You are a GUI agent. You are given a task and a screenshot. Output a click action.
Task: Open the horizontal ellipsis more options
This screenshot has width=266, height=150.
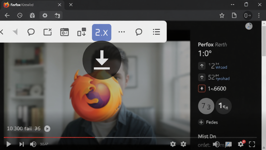point(122,32)
